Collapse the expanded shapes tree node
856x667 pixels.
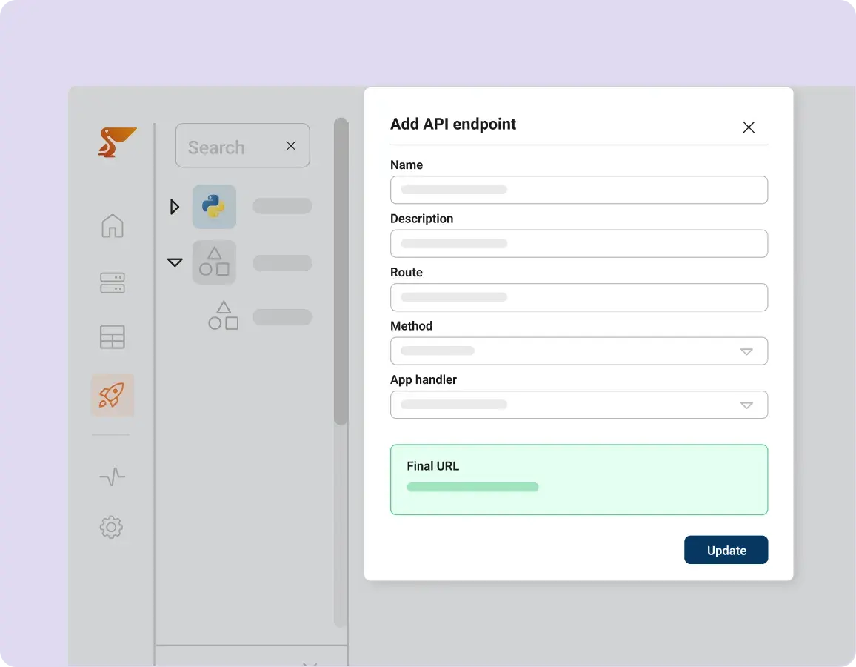pyautogui.click(x=175, y=262)
